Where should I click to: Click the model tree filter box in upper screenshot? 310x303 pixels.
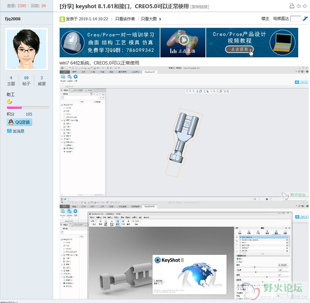pyautogui.click(x=81, y=98)
